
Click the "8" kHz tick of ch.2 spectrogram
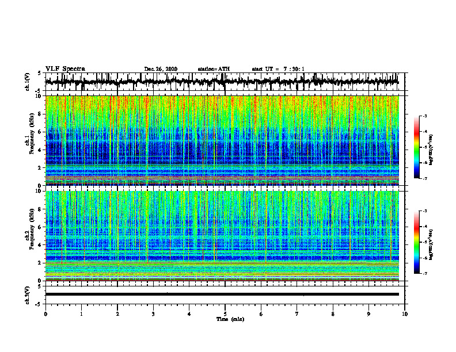point(40,209)
